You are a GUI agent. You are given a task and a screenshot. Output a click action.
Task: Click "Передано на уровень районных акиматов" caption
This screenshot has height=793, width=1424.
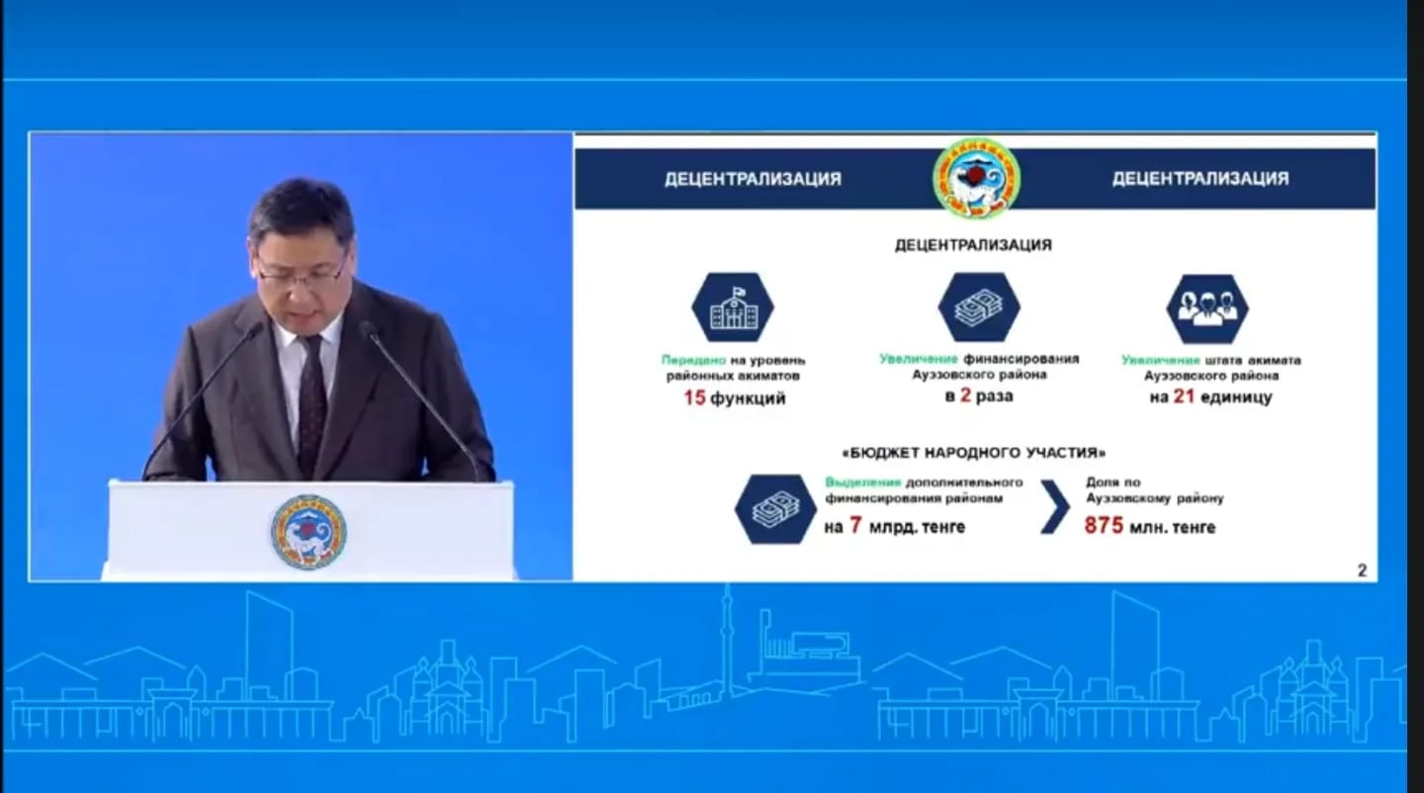point(733,368)
